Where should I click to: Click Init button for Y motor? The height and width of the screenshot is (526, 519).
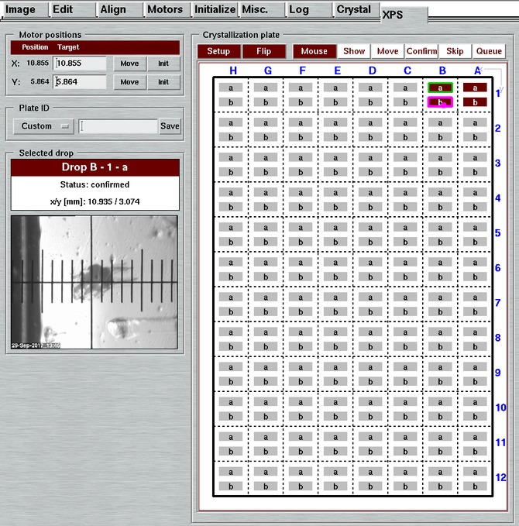pos(163,82)
